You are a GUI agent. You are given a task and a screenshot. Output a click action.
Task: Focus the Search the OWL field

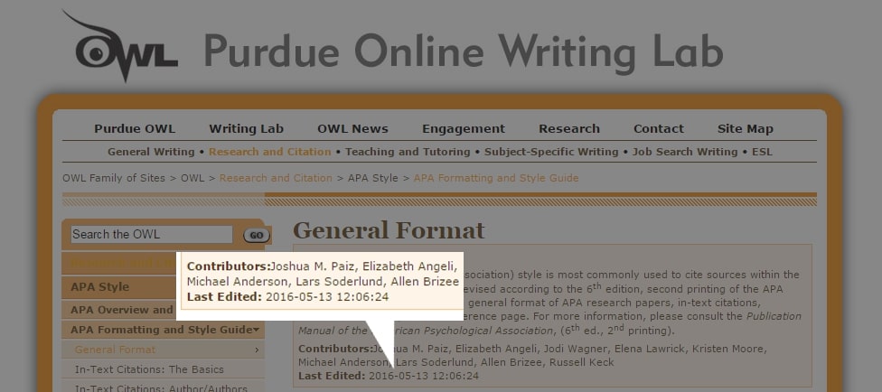151,235
